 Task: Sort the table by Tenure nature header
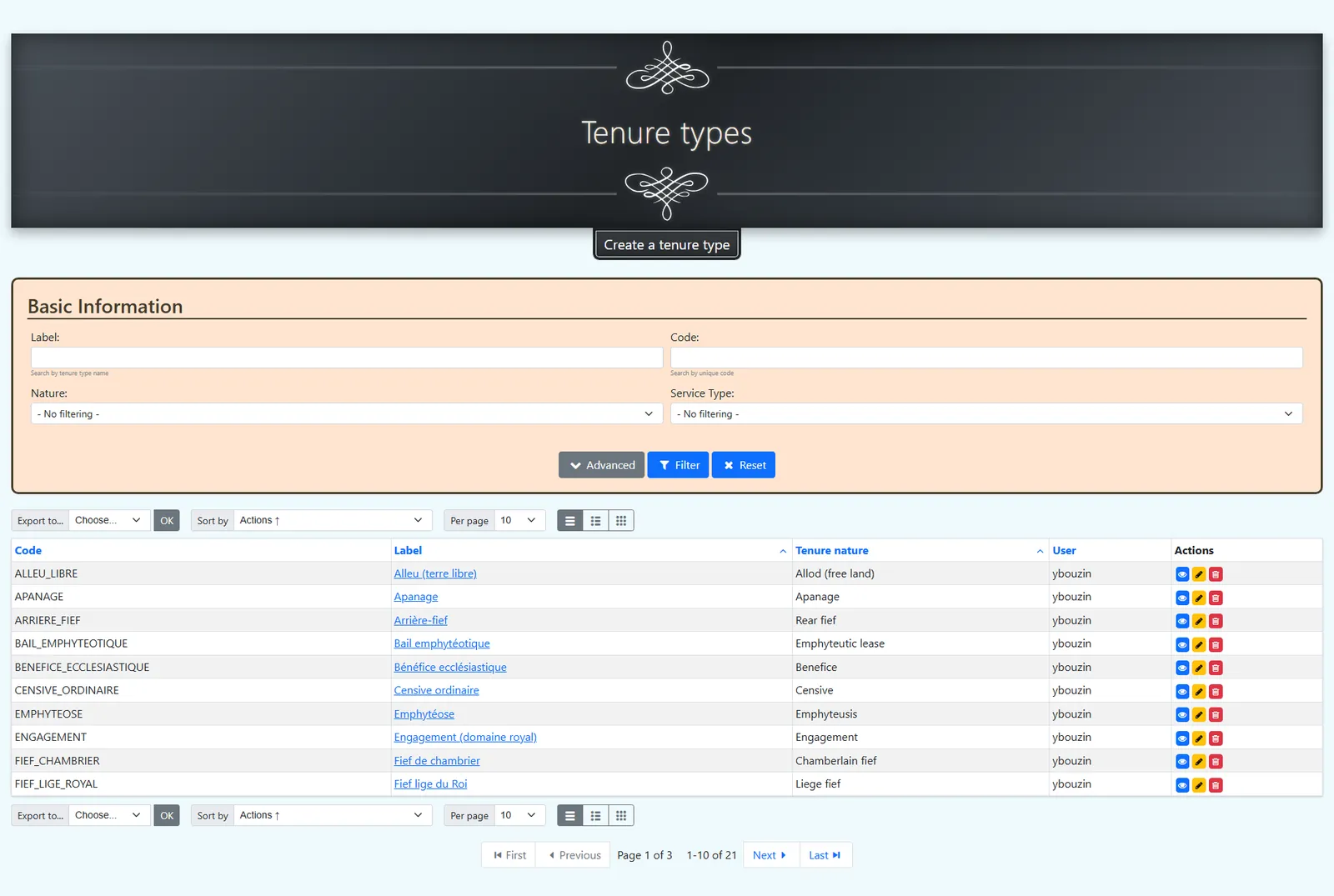pos(832,551)
